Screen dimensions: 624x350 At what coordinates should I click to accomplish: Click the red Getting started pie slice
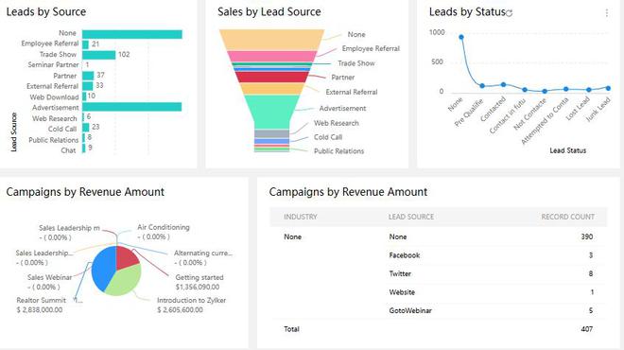127,257
